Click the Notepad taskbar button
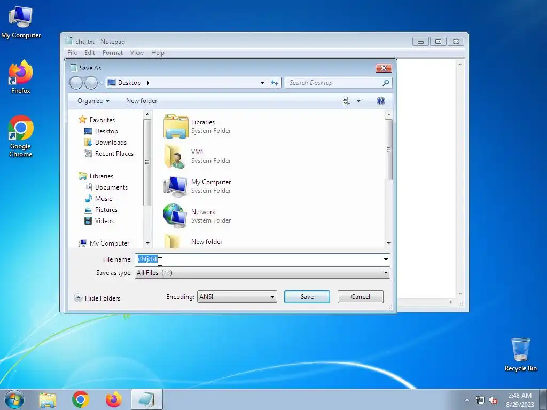 pos(146,399)
